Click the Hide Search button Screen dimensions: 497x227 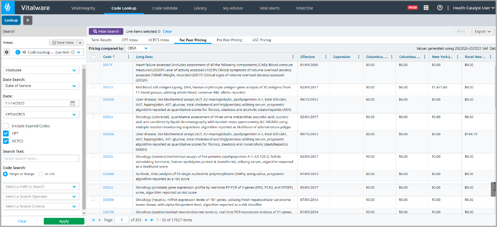coord(106,31)
